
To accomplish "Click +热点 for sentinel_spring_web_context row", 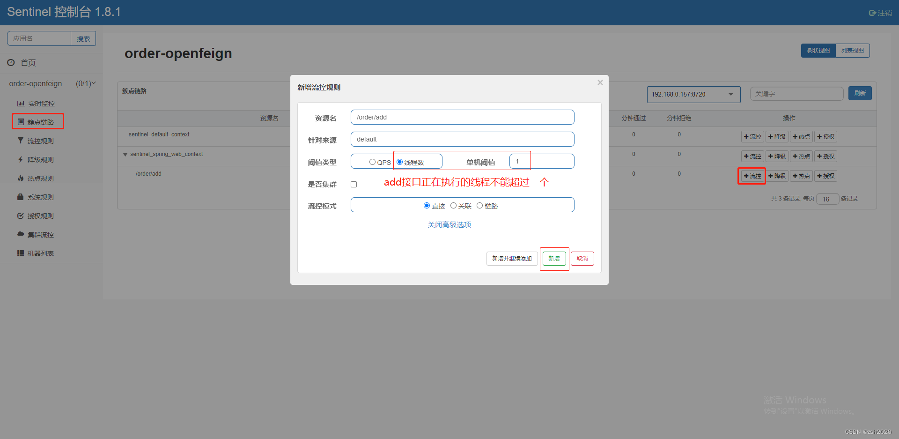I will pos(801,156).
